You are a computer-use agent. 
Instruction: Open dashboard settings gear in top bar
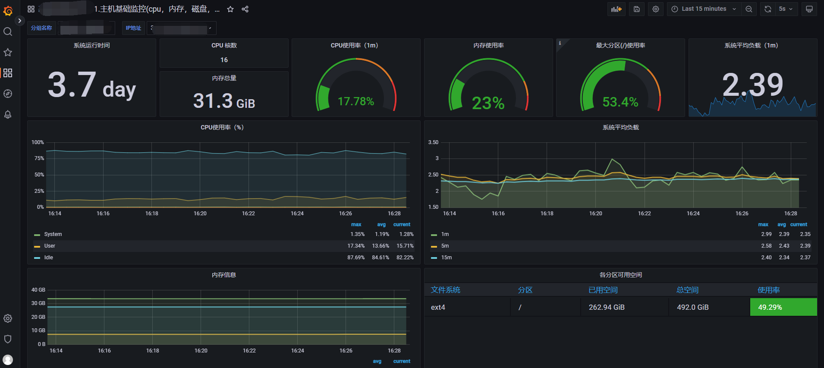pyautogui.click(x=656, y=9)
